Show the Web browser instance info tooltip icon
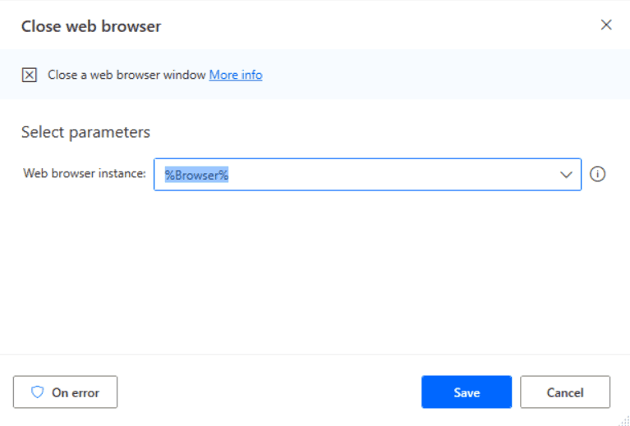This screenshot has width=630, height=426. point(597,174)
